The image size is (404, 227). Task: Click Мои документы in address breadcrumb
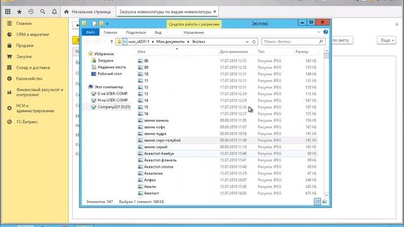pos(170,42)
